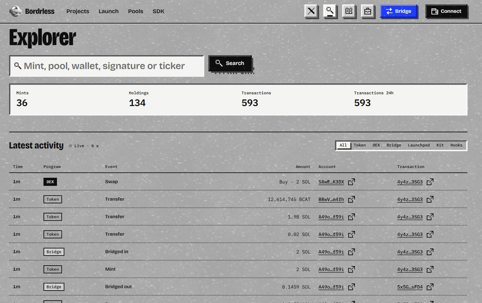
Task: Click the amount 'Buy · 2 SOL'
Action: click(295, 182)
